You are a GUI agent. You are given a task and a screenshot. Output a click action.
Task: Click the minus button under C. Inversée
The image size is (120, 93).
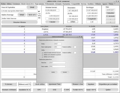pos(110,19)
